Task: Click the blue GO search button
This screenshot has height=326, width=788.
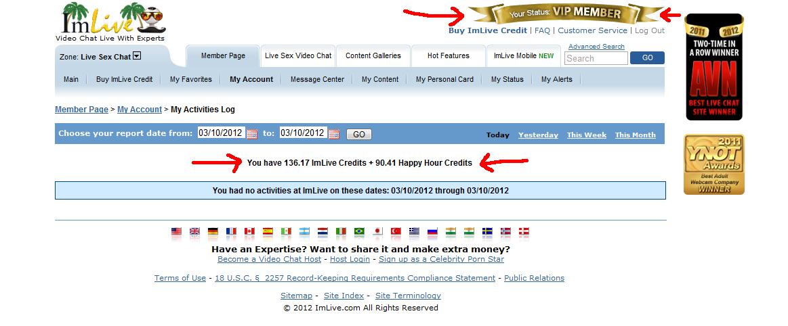Action: 647,57
